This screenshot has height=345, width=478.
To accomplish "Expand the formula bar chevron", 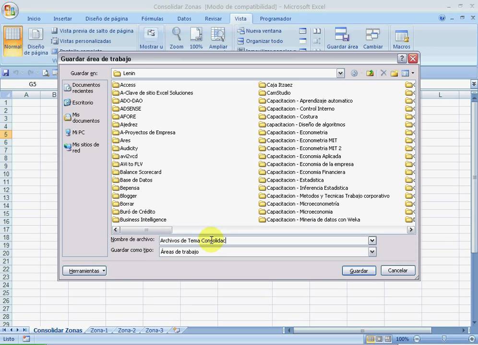I will click(474, 83).
